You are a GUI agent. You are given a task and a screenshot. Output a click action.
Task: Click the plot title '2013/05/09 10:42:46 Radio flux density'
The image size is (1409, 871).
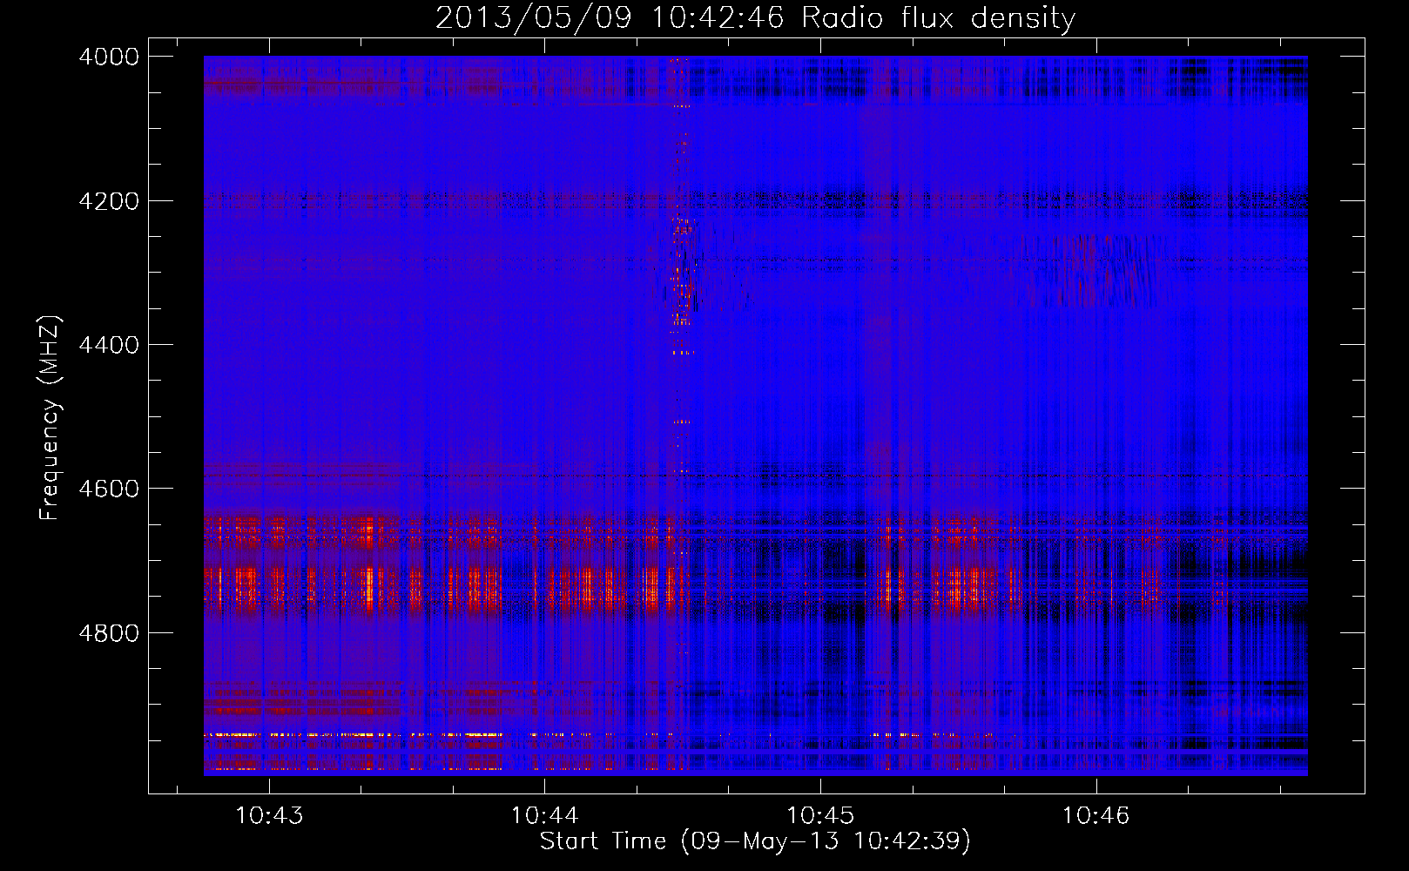755,17
